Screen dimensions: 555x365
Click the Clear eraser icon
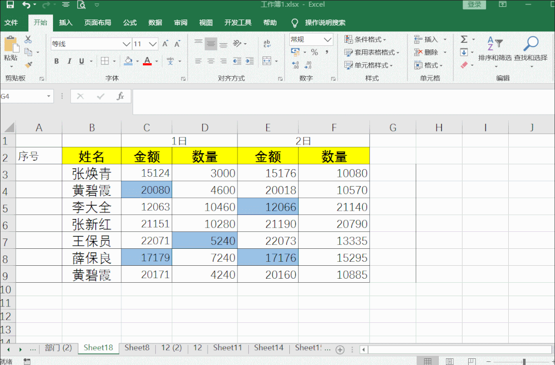[x=464, y=65]
